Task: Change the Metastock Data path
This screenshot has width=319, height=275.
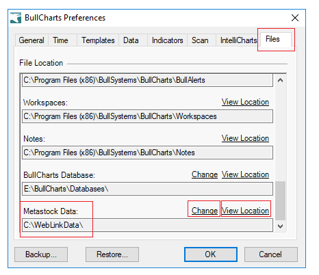Action: click(205, 211)
